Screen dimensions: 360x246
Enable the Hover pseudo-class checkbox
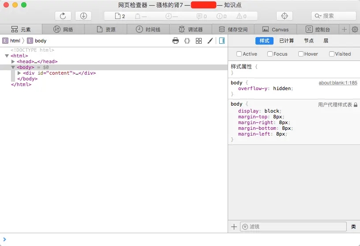coord(301,54)
